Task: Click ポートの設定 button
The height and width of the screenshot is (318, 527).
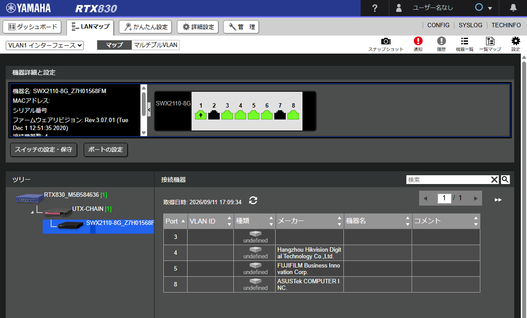Action: (x=106, y=150)
